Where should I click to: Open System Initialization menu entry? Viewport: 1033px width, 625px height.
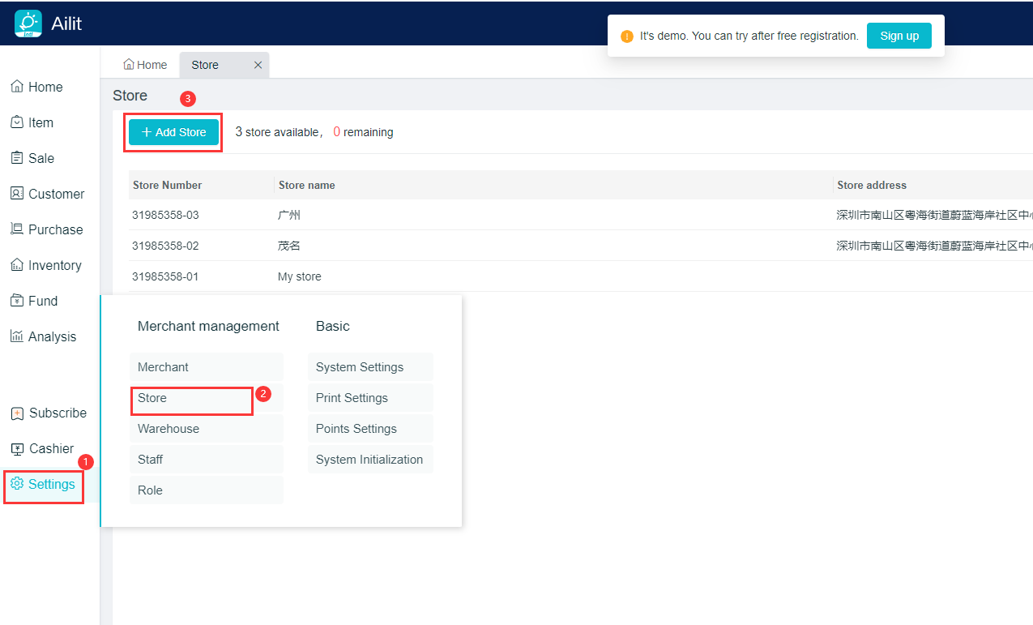pyautogui.click(x=369, y=460)
